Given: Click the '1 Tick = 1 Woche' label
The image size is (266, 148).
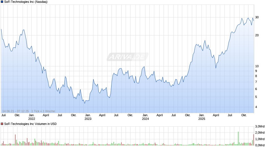Looking at the screenshot, I should pos(43,111).
